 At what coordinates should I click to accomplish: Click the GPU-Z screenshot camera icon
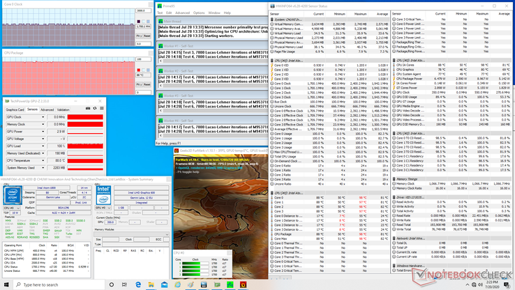[87, 109]
